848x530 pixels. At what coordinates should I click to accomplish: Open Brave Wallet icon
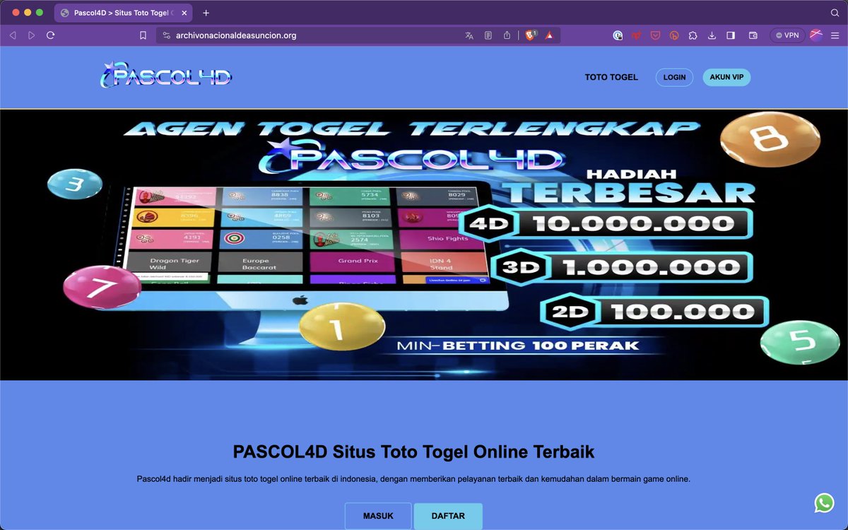coord(753,35)
